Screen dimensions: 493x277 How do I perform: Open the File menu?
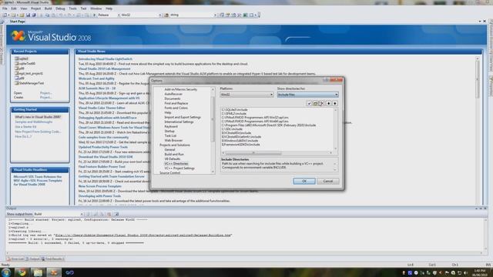[x=5, y=8]
